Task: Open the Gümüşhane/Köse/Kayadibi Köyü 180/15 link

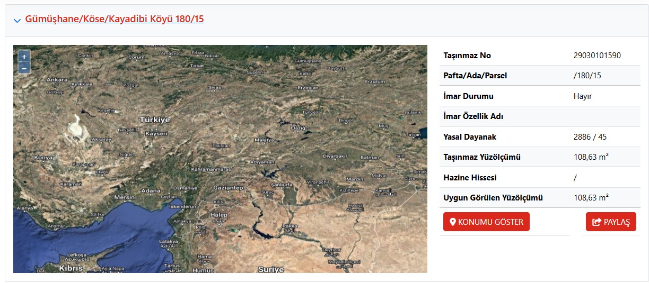Action: tap(115, 19)
